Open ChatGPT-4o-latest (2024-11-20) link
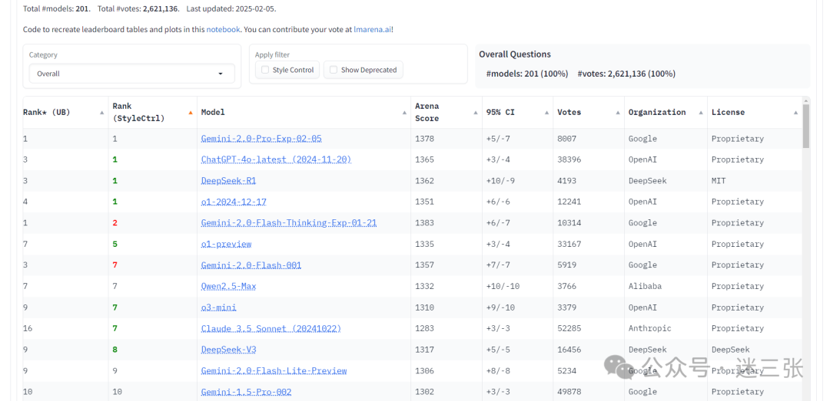The image size is (830, 401). [277, 159]
